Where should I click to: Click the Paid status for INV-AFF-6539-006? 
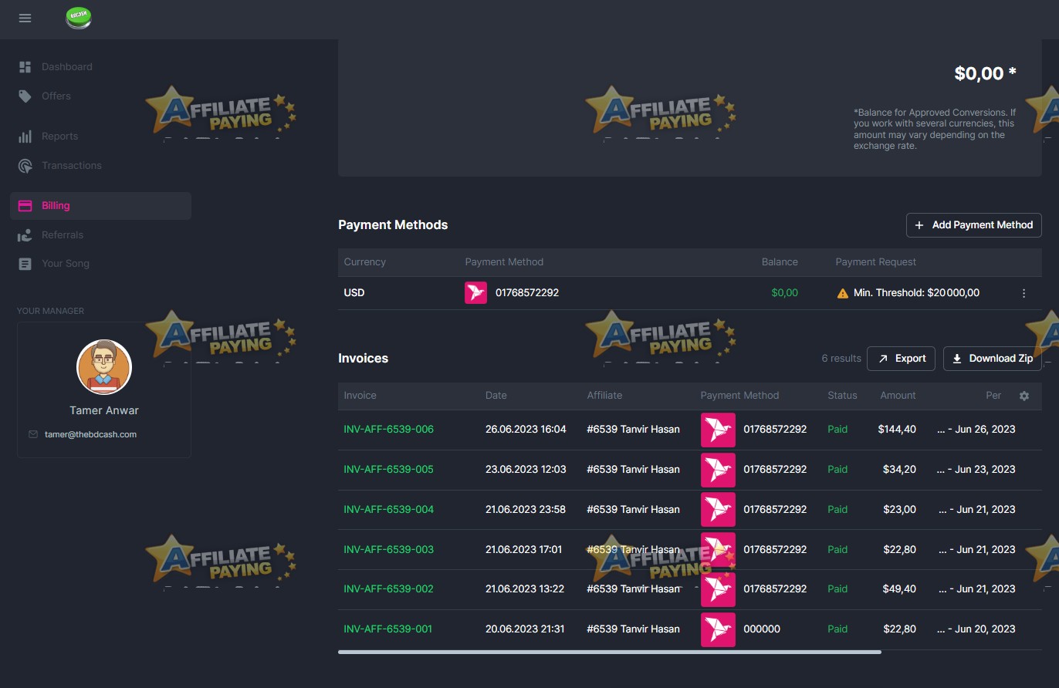tap(837, 430)
